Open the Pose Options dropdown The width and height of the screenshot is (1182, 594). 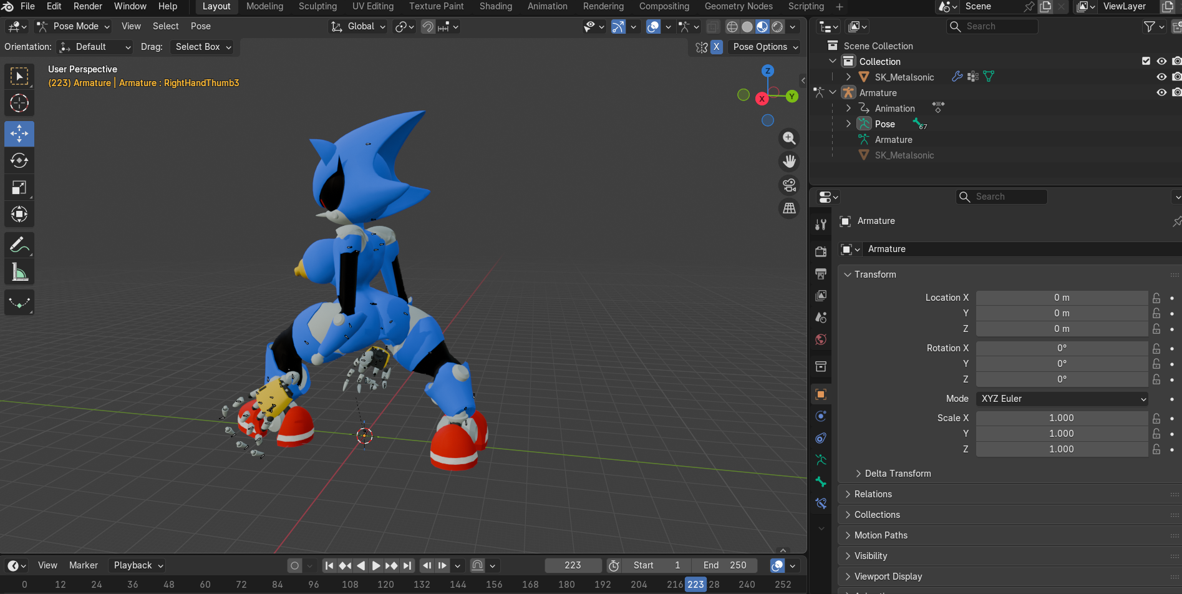click(765, 47)
